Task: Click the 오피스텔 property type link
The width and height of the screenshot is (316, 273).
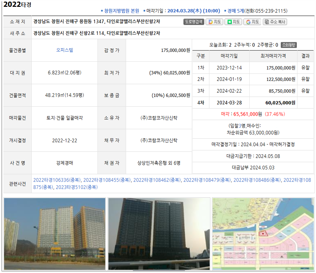Action: point(65,50)
